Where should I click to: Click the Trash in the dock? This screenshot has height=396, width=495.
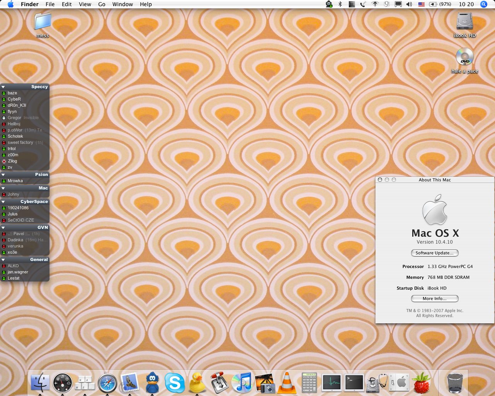(455, 382)
